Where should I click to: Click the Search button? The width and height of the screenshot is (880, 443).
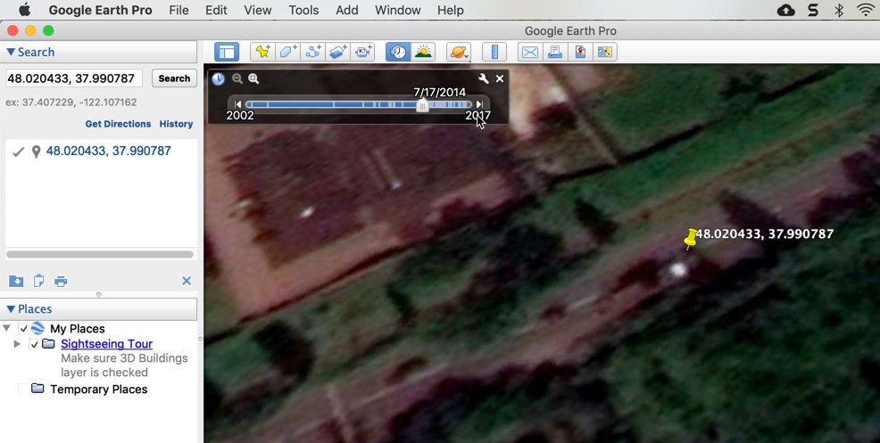click(x=174, y=78)
